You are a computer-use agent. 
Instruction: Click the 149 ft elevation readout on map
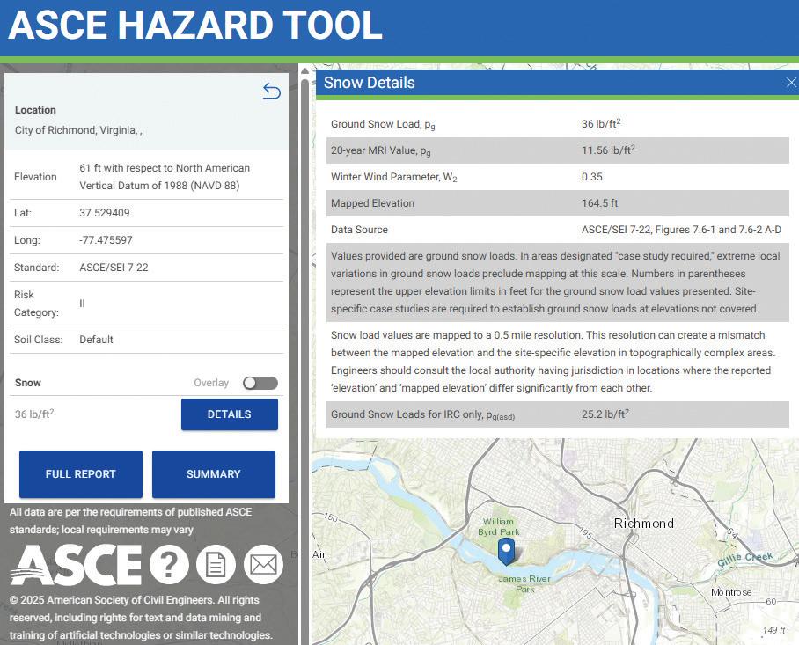[x=774, y=630]
